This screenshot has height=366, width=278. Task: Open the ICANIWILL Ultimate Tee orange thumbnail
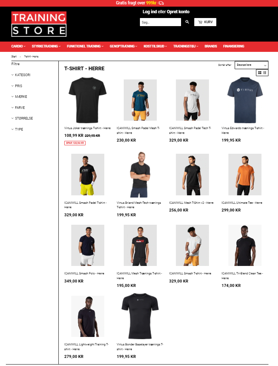pos(245,174)
